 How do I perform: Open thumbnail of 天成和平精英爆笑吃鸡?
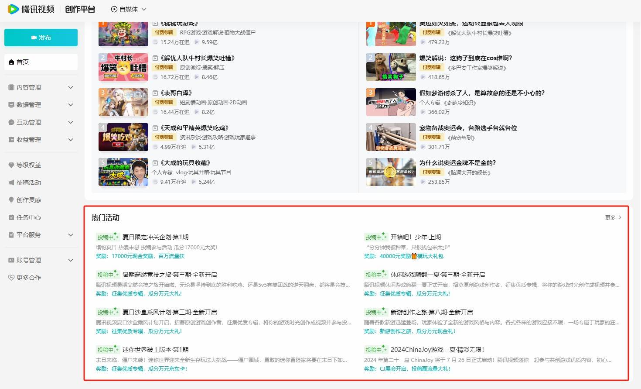click(123, 137)
